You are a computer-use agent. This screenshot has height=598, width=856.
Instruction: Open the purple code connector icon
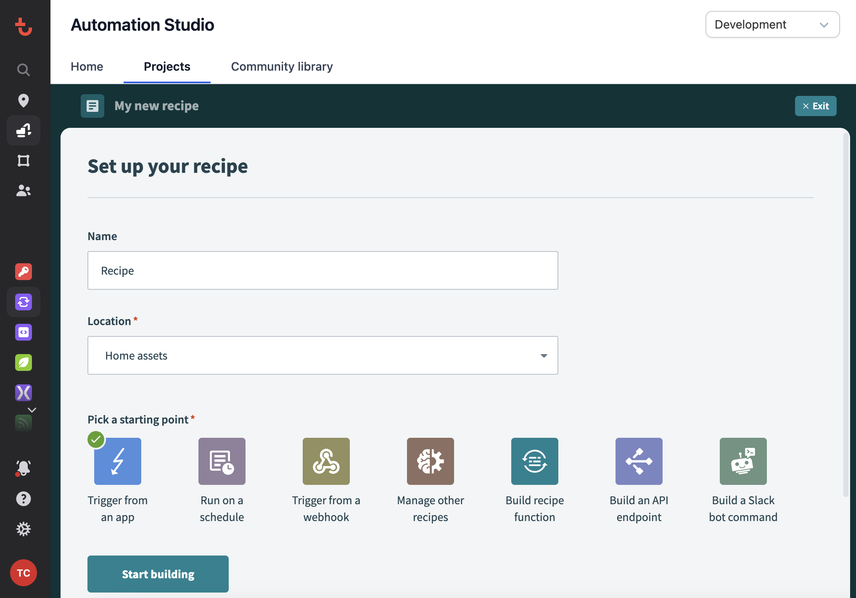tap(24, 332)
